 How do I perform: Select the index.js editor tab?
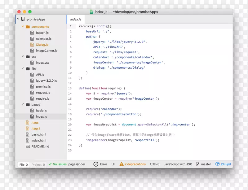(76, 19)
